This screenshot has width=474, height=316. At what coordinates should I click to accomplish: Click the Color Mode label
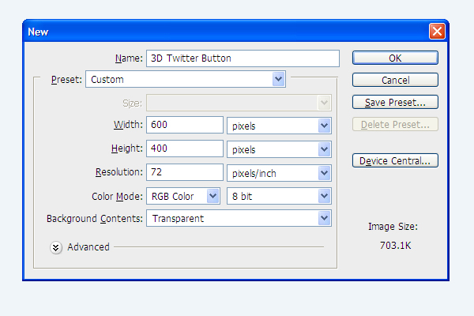(x=117, y=196)
